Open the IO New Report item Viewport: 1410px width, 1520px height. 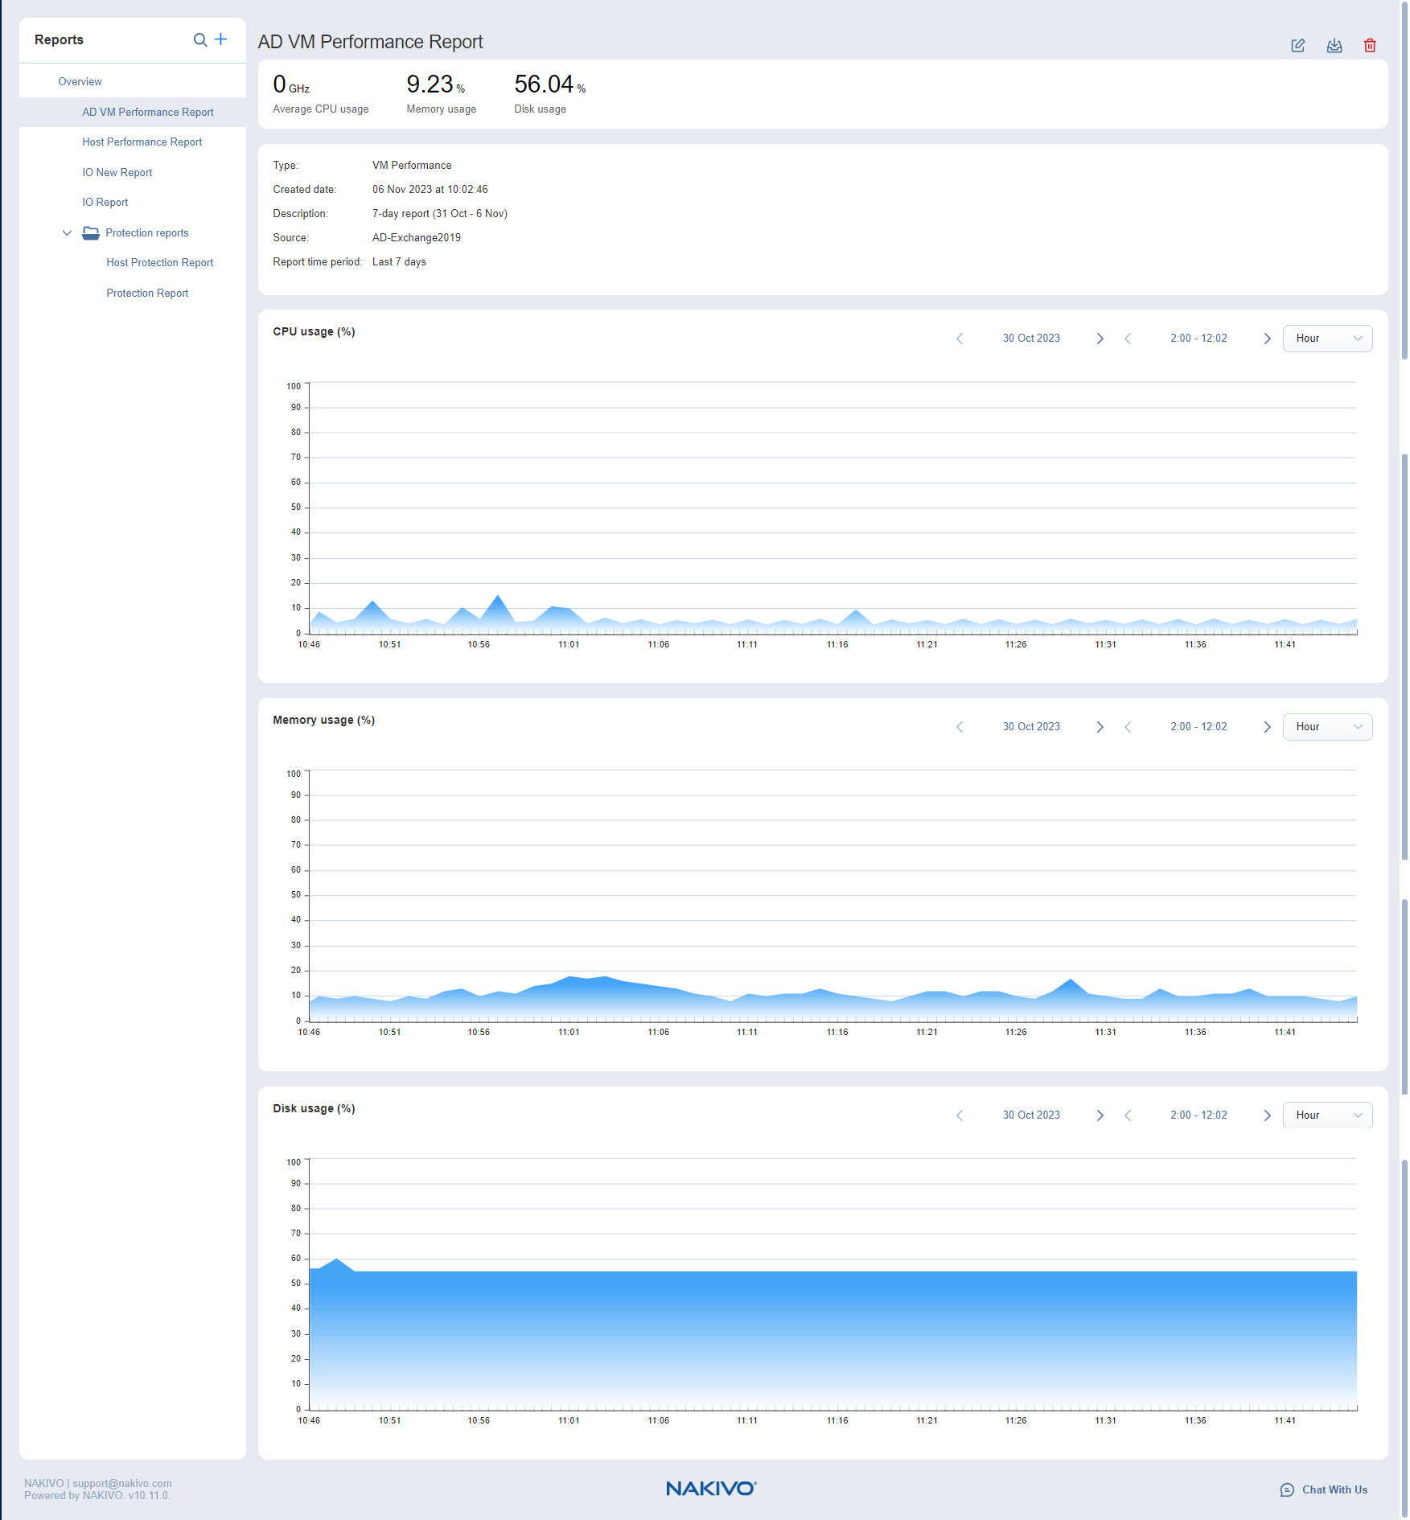tap(117, 173)
